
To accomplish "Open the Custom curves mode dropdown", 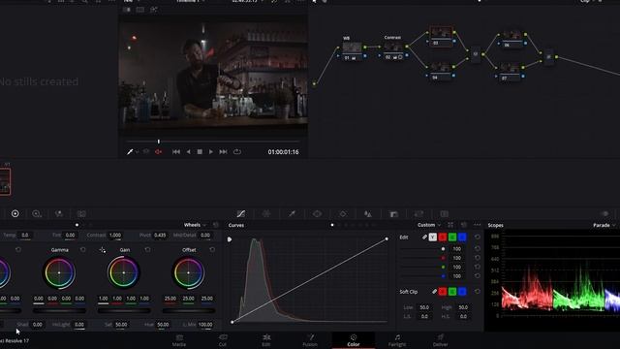I will pyautogui.click(x=429, y=225).
